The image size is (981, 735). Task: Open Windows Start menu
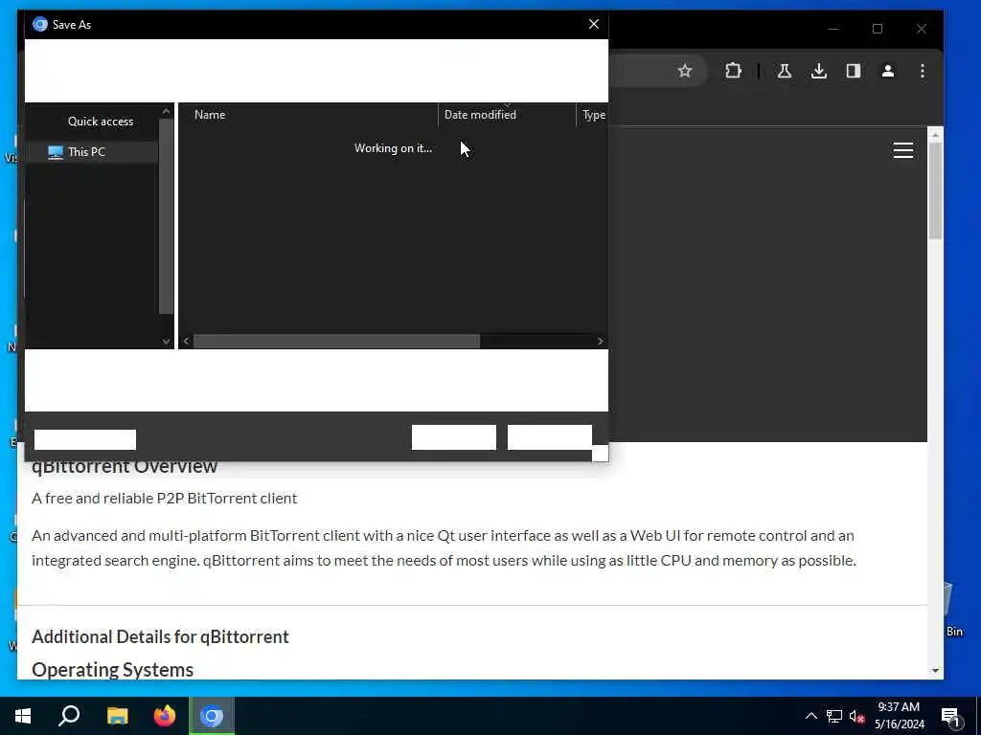23,716
